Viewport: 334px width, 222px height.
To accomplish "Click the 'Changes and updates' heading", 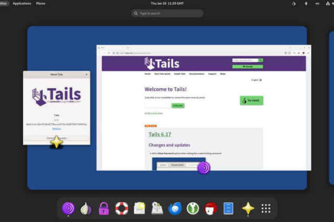I will [x=169, y=145].
